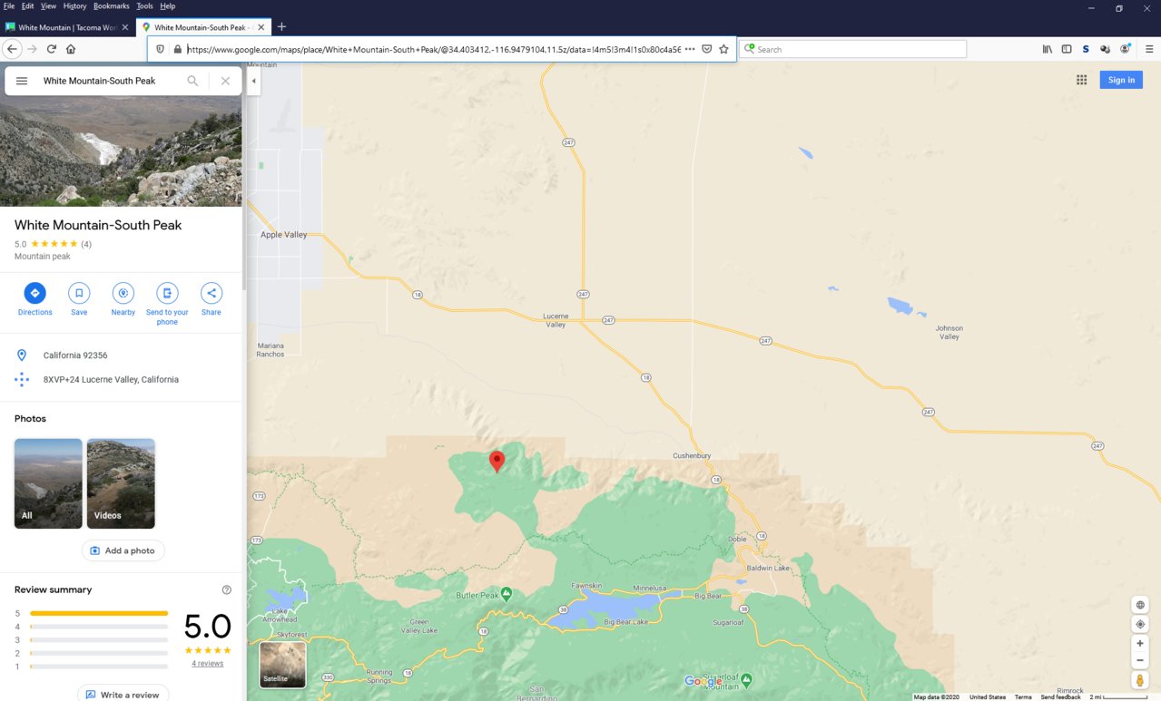Click the place header photo
Viewport: 1161px width, 701px height.
121,152
